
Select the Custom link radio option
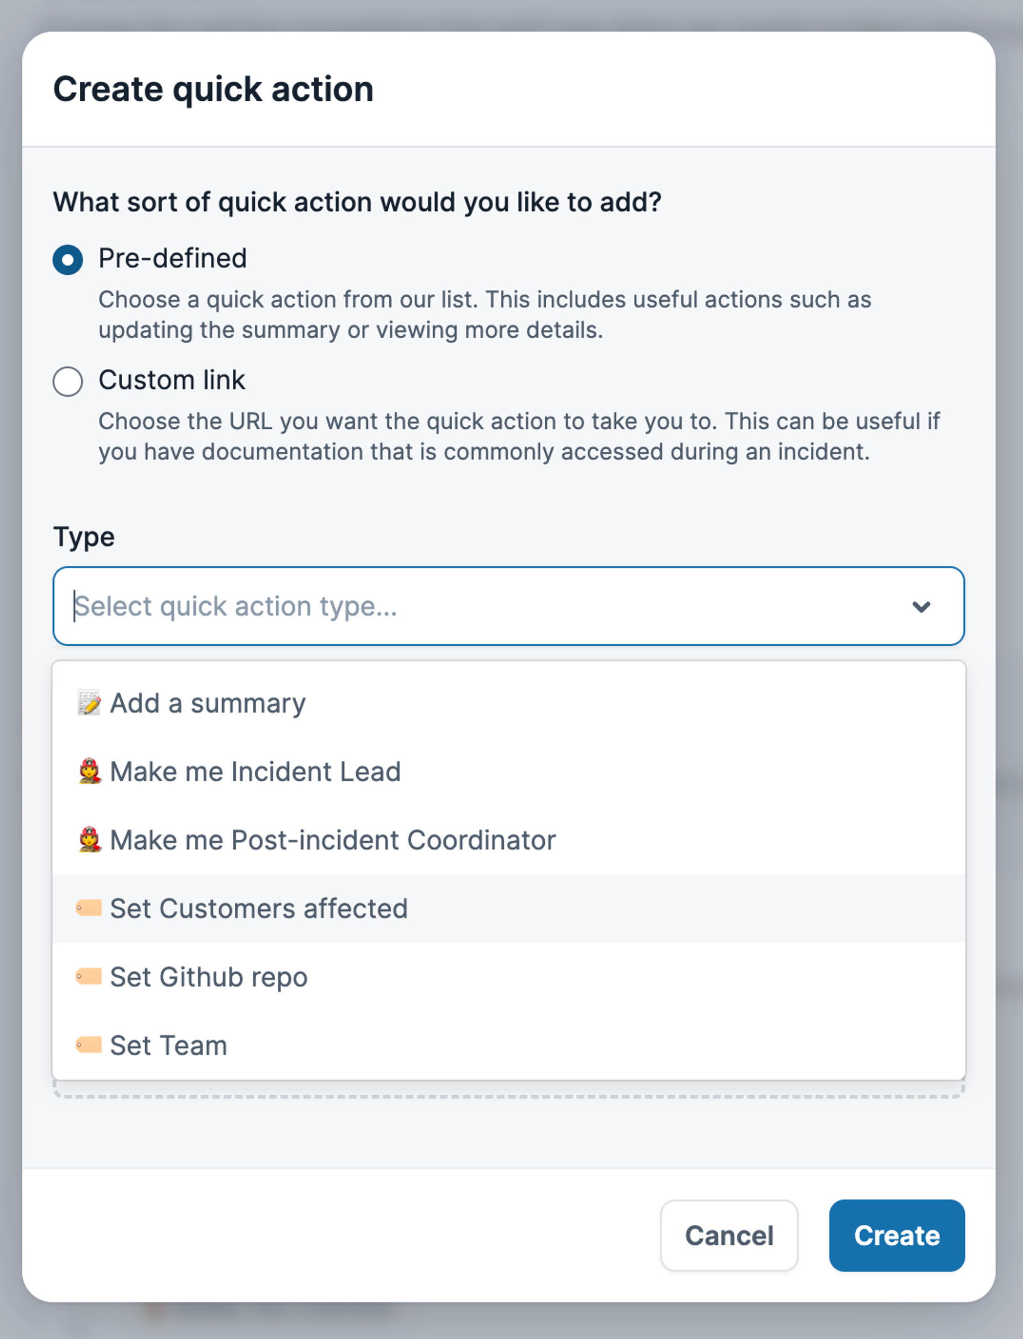pyautogui.click(x=68, y=381)
